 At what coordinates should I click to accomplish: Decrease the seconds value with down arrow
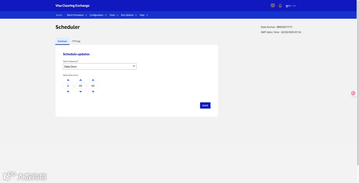pos(93,91)
